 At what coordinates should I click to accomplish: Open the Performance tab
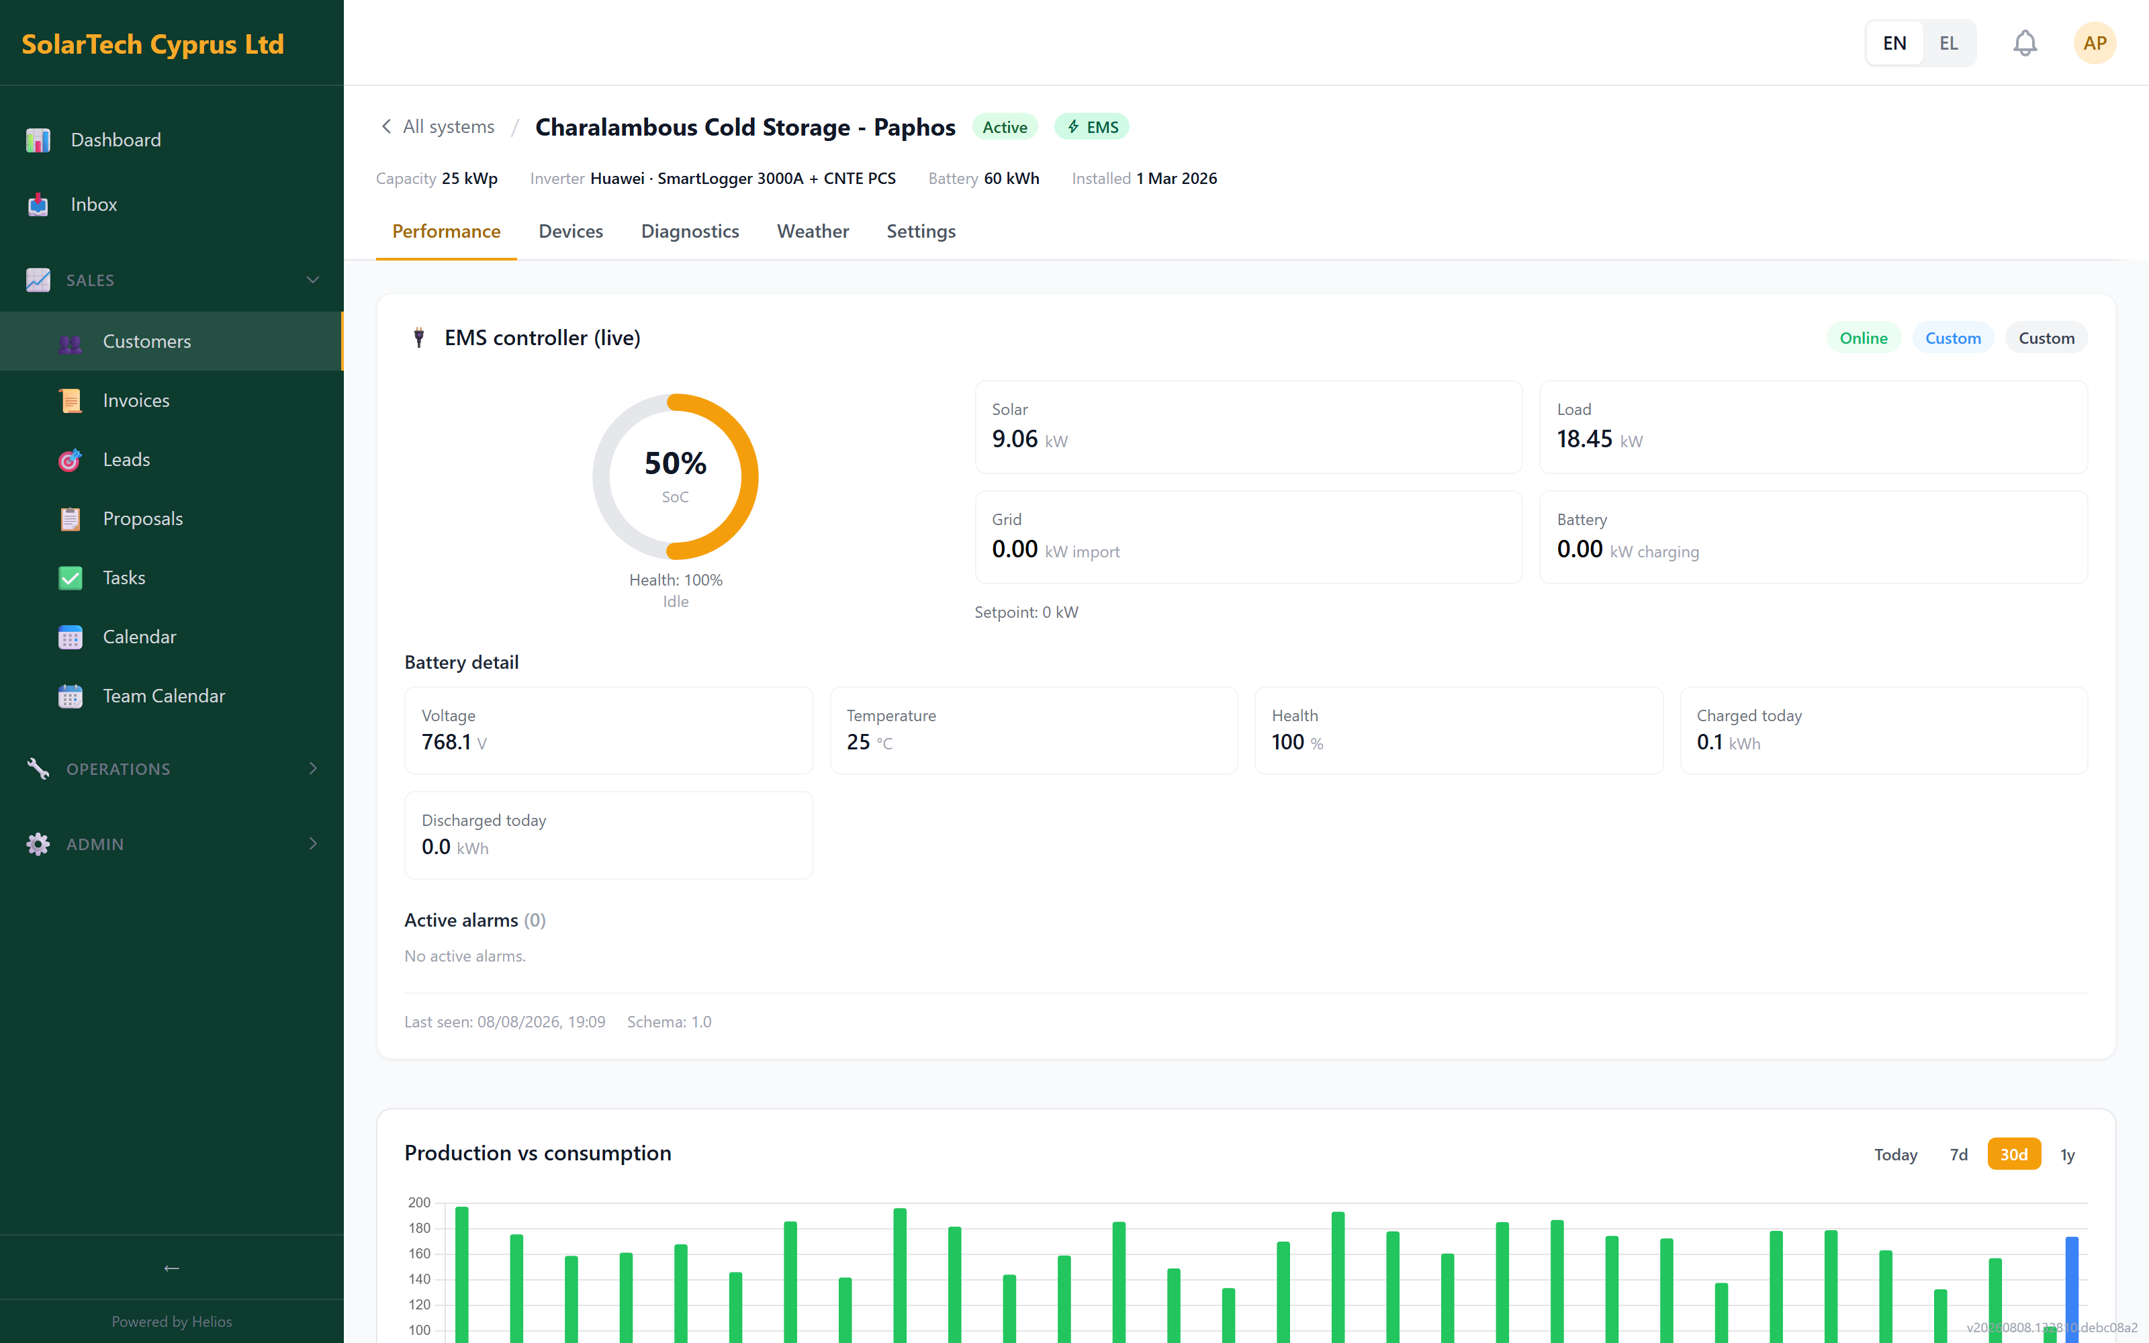446,232
